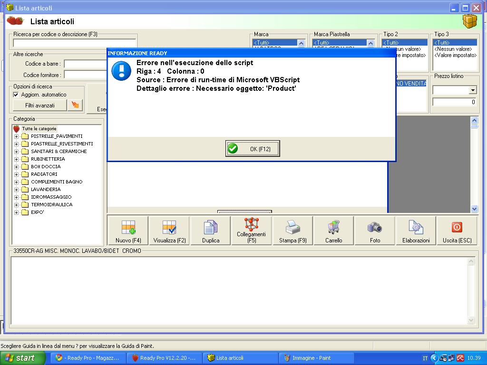Switch to Immagine - Paint taskbar item
487x365 pixels.
(x=316, y=358)
